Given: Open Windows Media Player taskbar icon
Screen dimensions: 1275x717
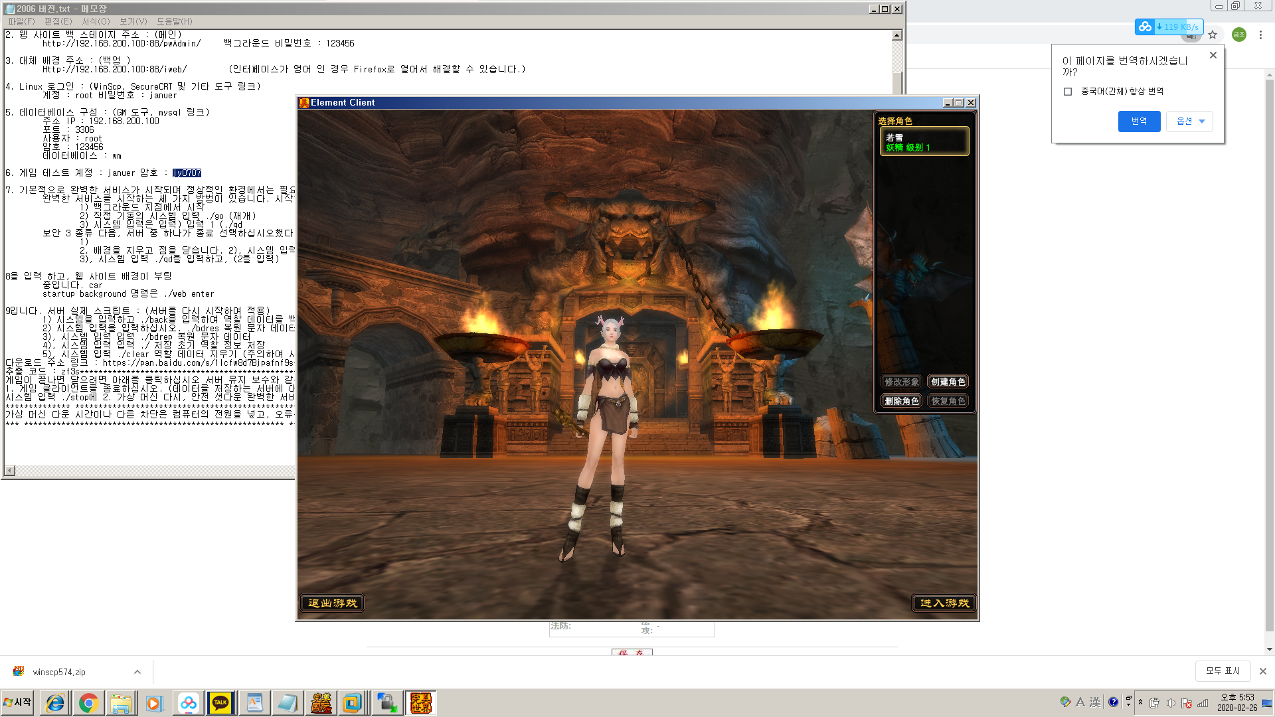Looking at the screenshot, I should tap(154, 702).
